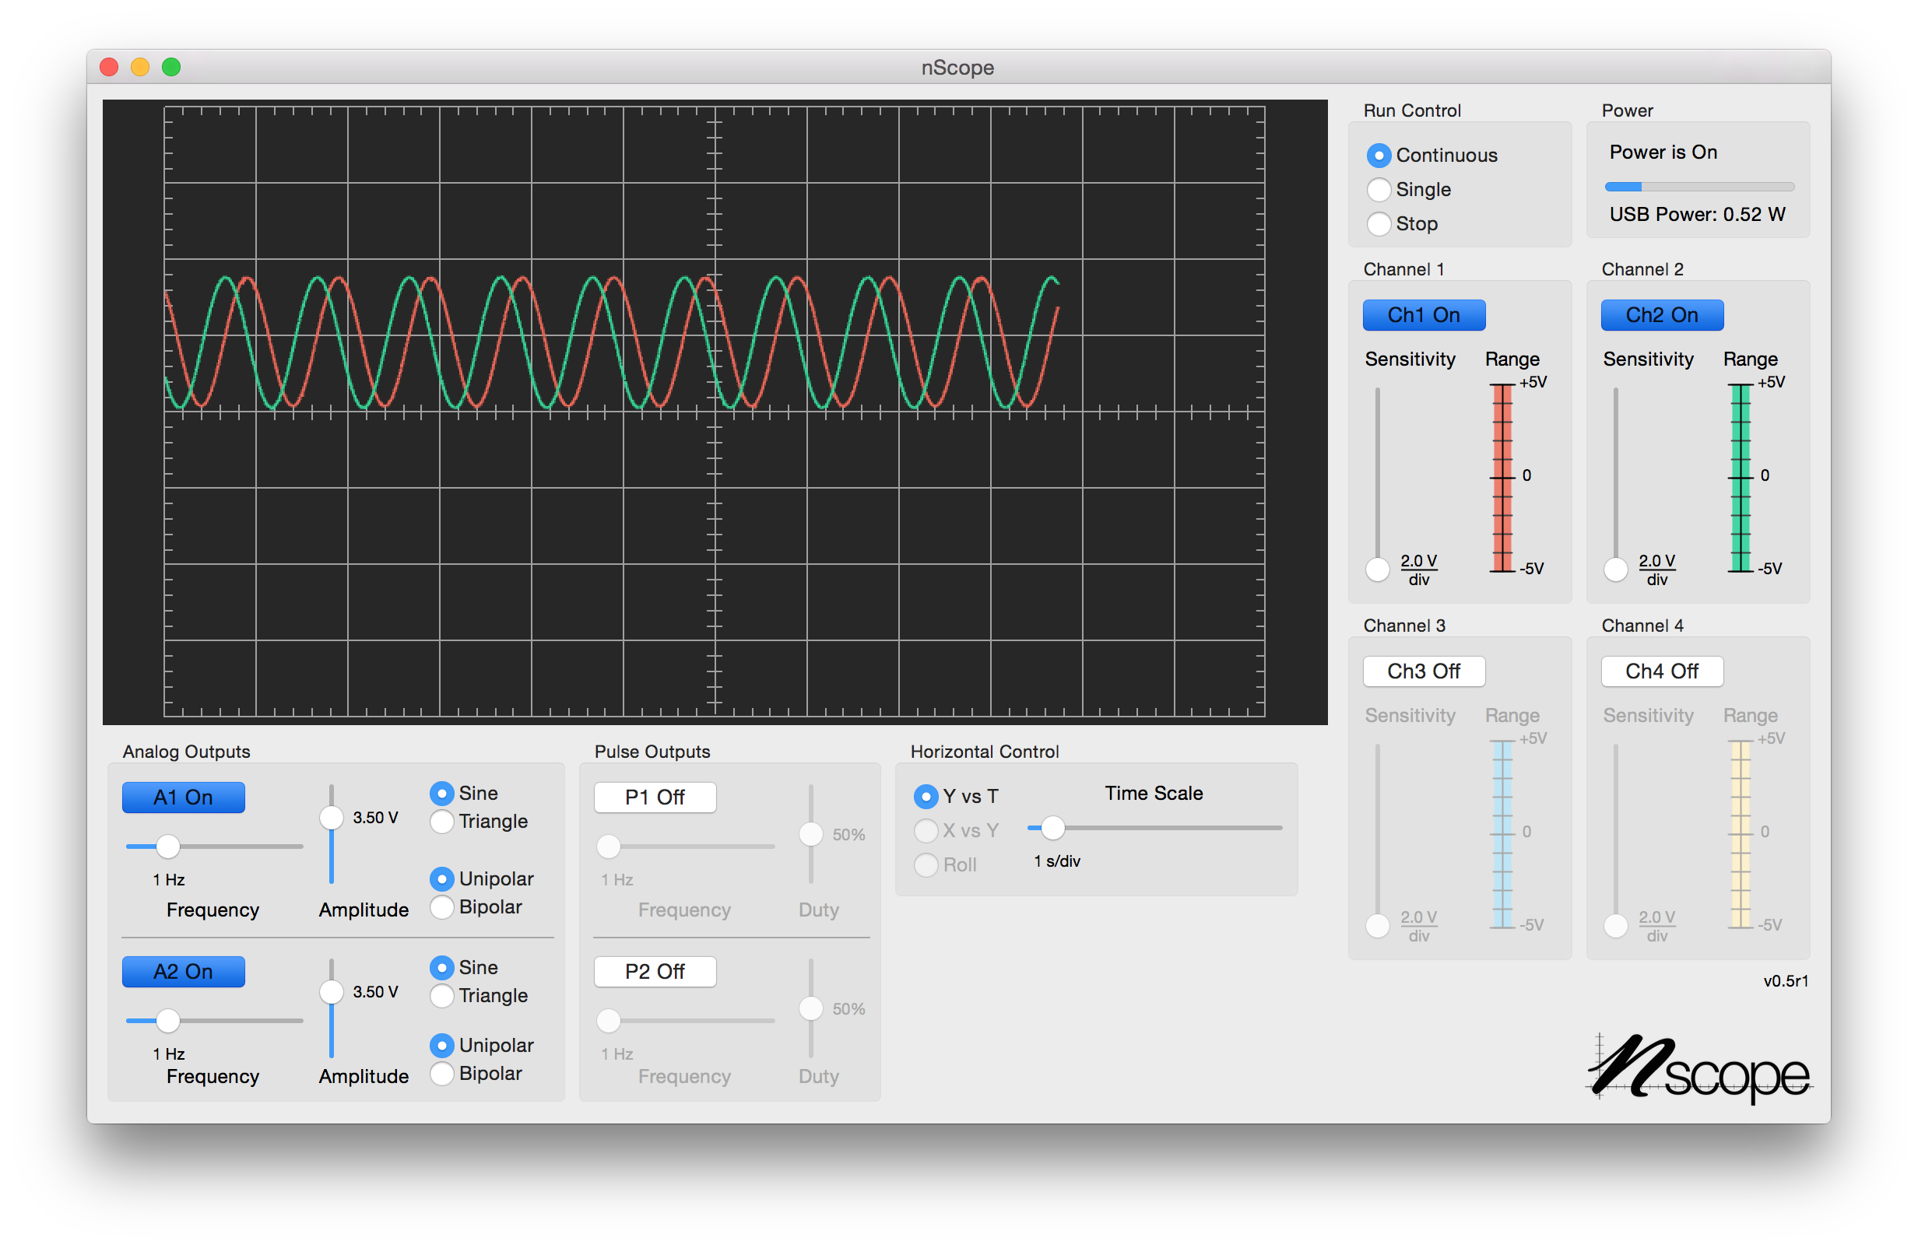The width and height of the screenshot is (1918, 1248).
Task: Click the Channel 2 2.0 V/div value
Action: pyautogui.click(x=1657, y=570)
